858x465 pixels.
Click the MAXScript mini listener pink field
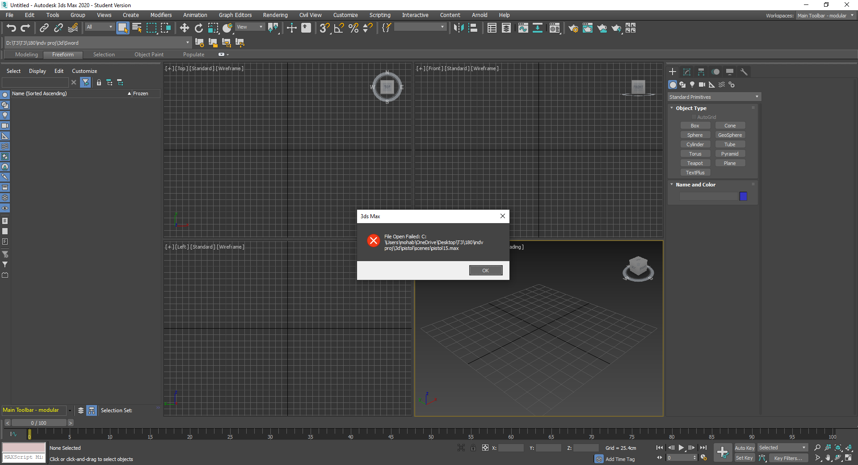point(24,448)
